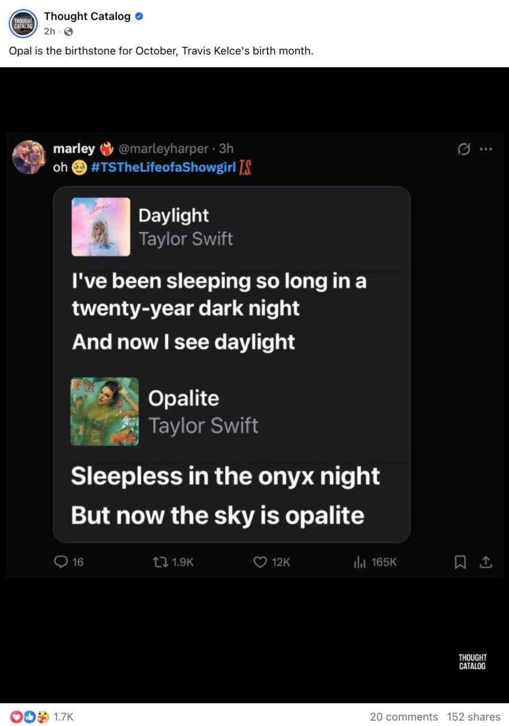The width and height of the screenshot is (509, 726).
Task: Click the public globe privacy icon
Action: [x=68, y=31]
